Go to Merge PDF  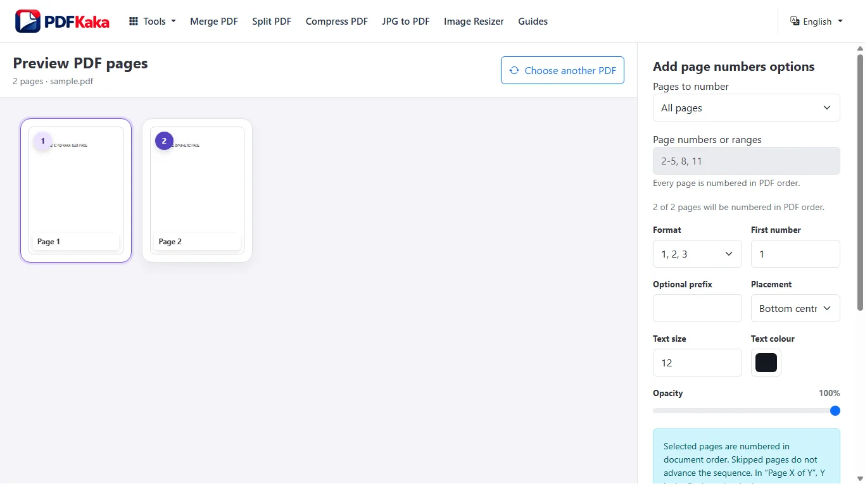[x=214, y=22]
